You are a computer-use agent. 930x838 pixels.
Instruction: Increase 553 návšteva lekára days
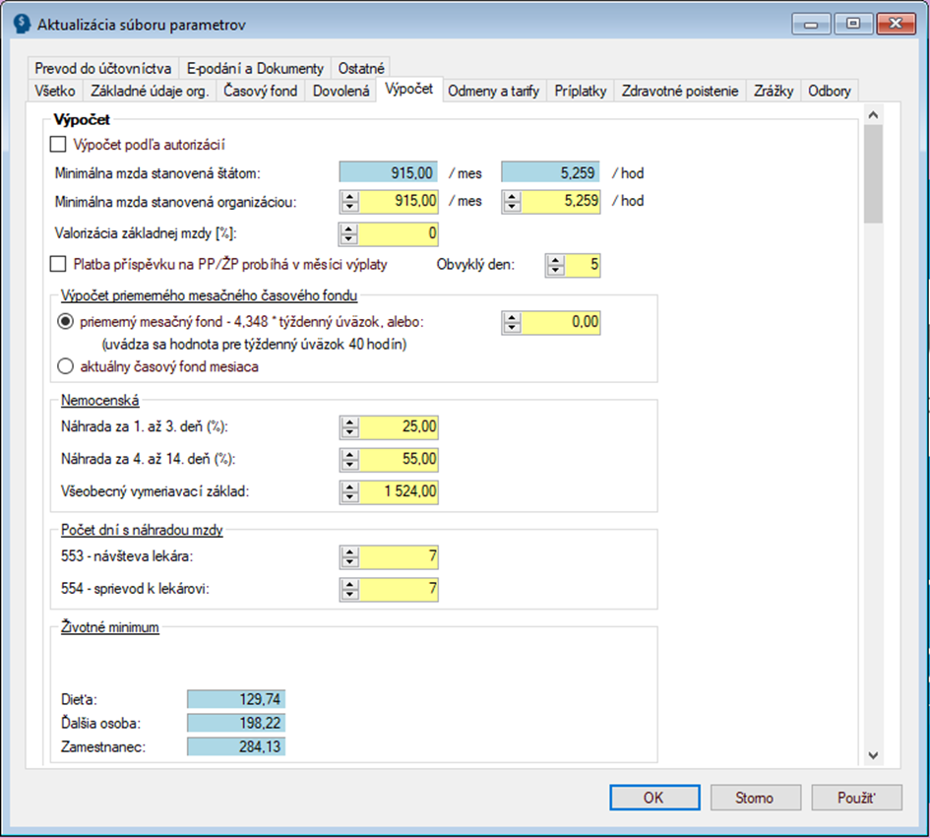coord(349,551)
